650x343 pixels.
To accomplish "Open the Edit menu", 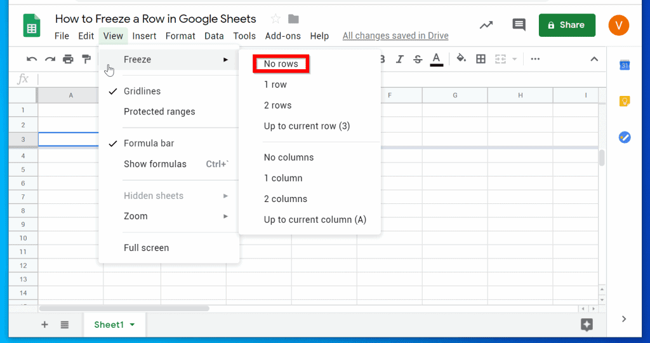I will pos(86,36).
